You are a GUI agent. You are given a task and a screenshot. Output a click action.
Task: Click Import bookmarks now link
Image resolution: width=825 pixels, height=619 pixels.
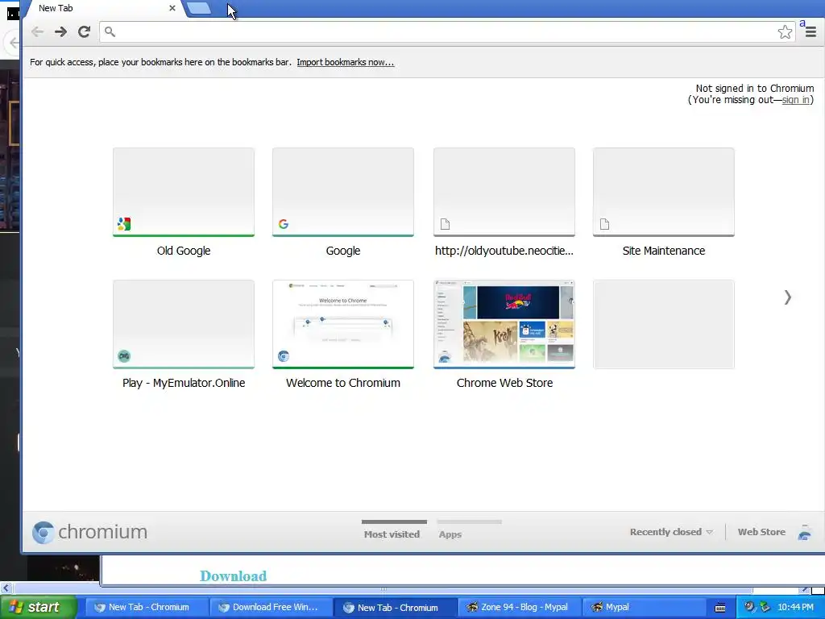(345, 62)
